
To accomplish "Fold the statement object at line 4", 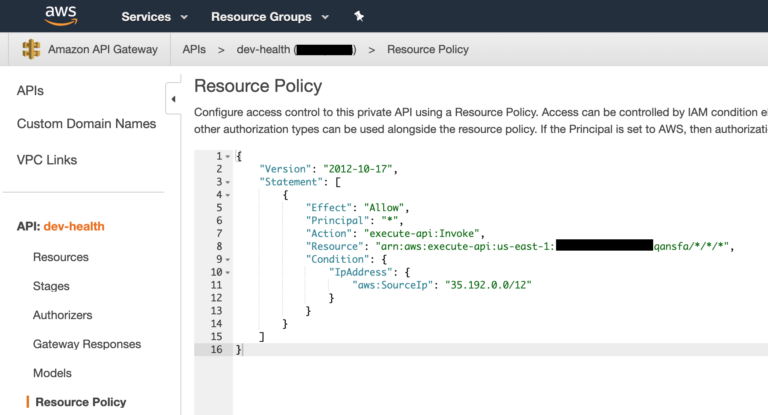I will (x=228, y=195).
